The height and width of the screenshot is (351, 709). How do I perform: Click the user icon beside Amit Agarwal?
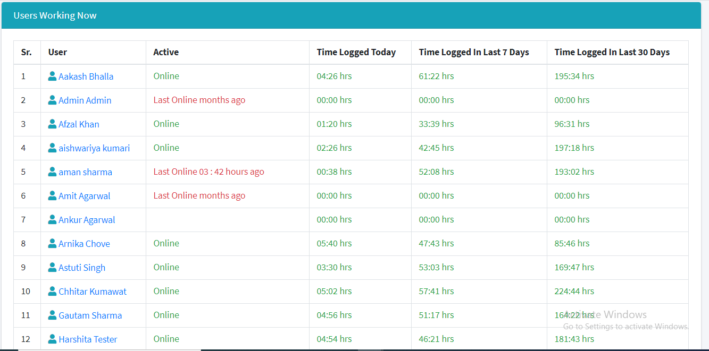52,195
